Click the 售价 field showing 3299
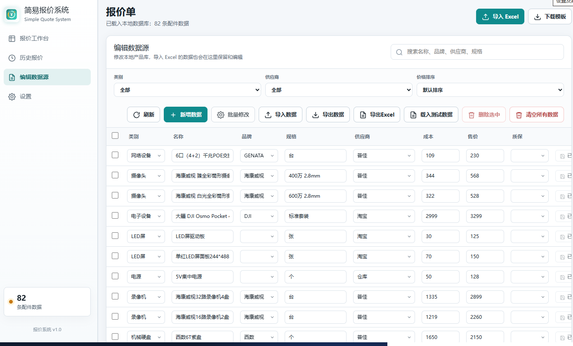573x346 pixels. (x=485, y=216)
